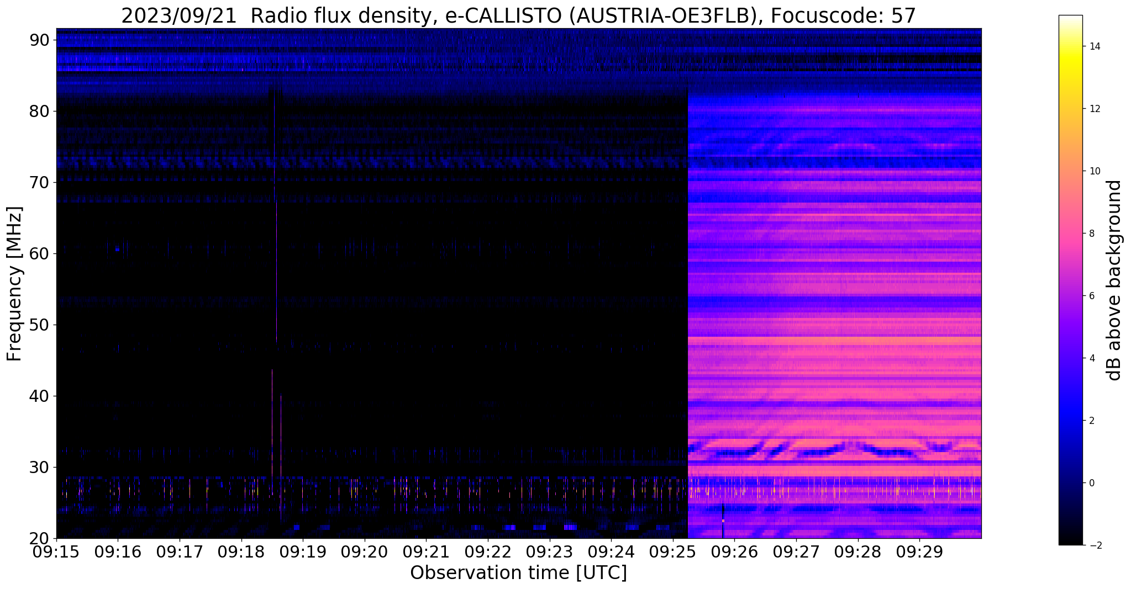
Task: Click the 09:23 time tick label
Action: (x=550, y=552)
